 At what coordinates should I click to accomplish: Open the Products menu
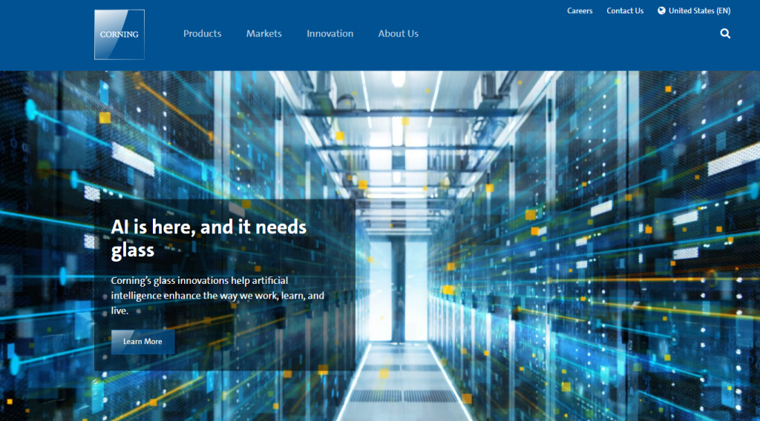click(x=202, y=33)
